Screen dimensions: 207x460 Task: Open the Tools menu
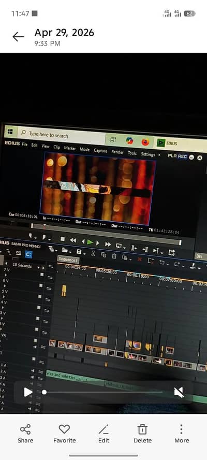point(132,153)
